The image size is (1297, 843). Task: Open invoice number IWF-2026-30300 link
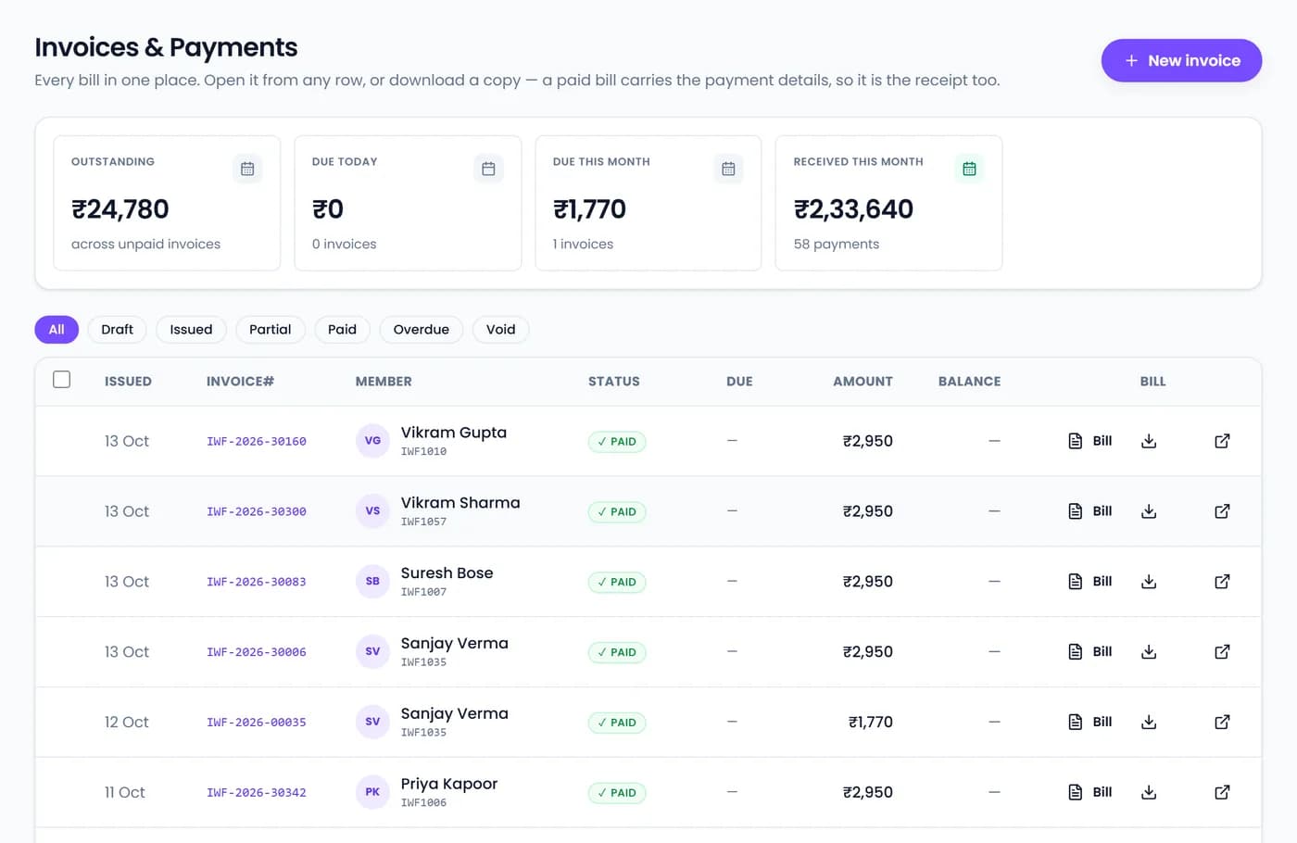pos(257,512)
